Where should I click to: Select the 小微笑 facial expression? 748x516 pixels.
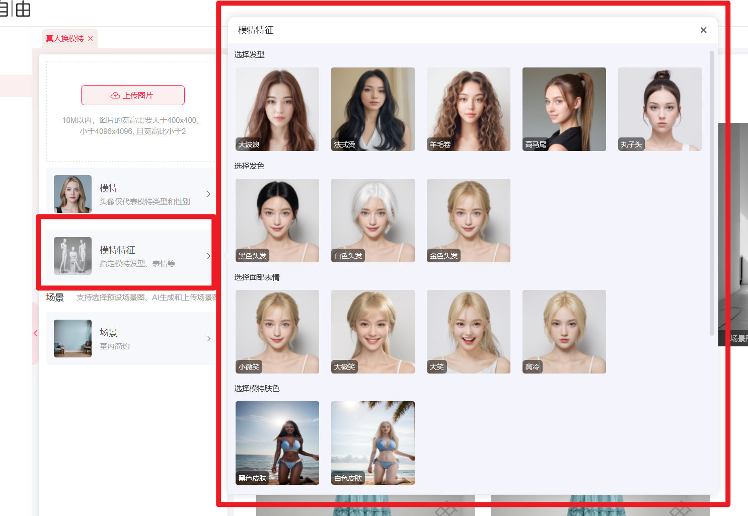[x=277, y=332]
